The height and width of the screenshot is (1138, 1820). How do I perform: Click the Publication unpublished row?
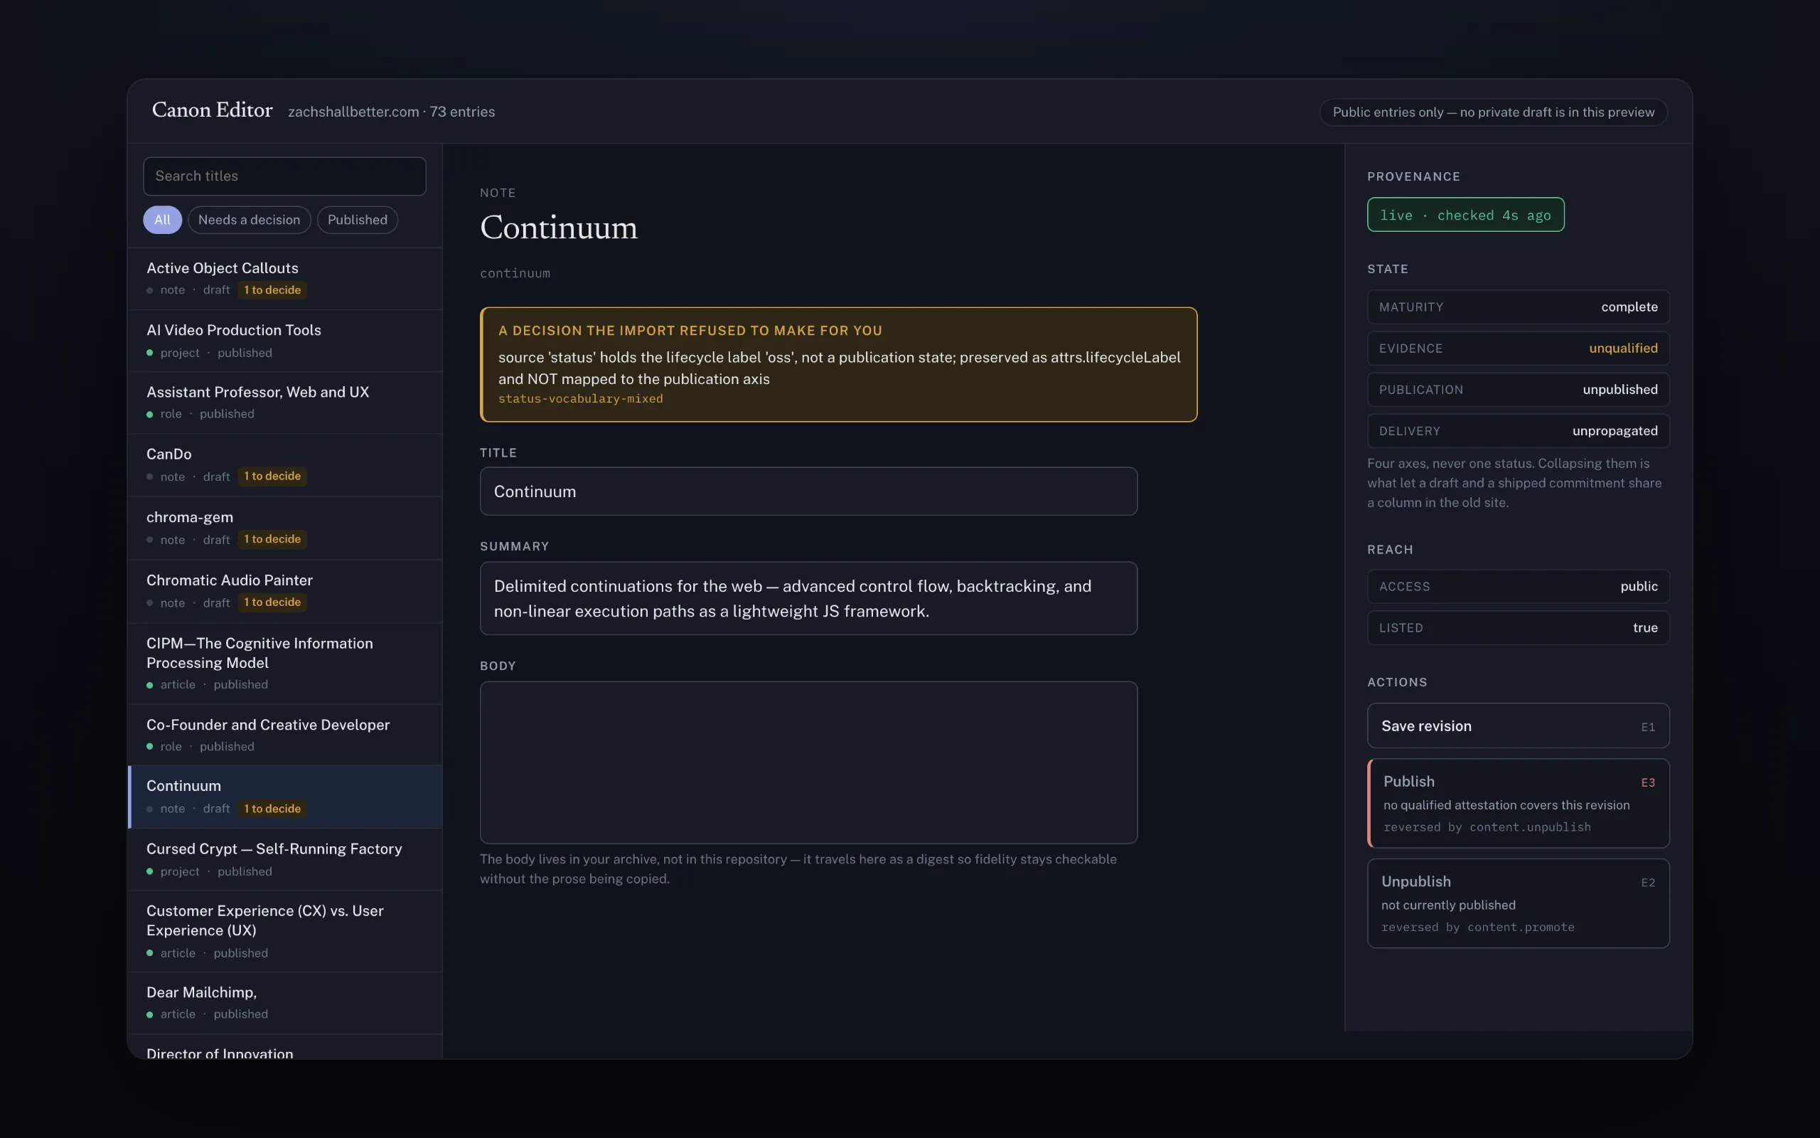pyautogui.click(x=1518, y=390)
